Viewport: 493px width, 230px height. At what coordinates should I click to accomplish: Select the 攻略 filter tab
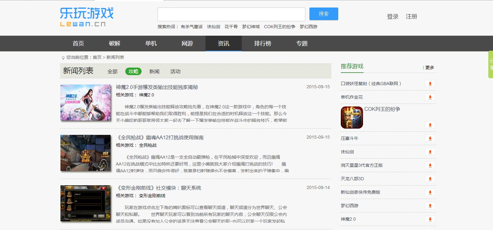(133, 71)
